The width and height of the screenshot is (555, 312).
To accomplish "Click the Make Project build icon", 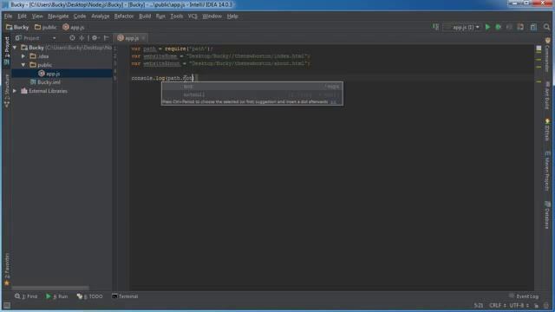I will [x=435, y=27].
